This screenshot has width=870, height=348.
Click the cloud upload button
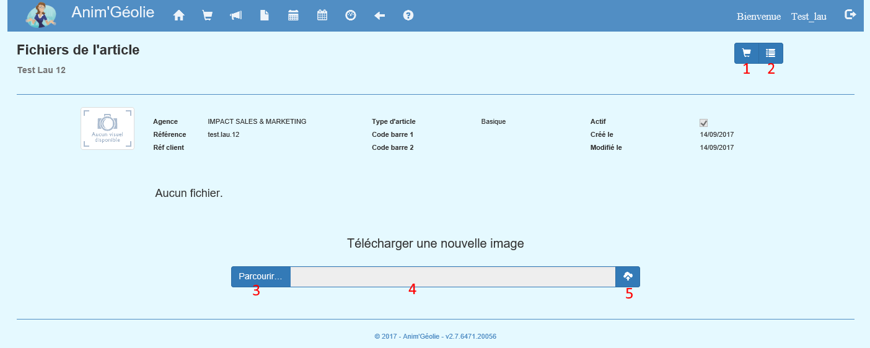click(x=628, y=277)
